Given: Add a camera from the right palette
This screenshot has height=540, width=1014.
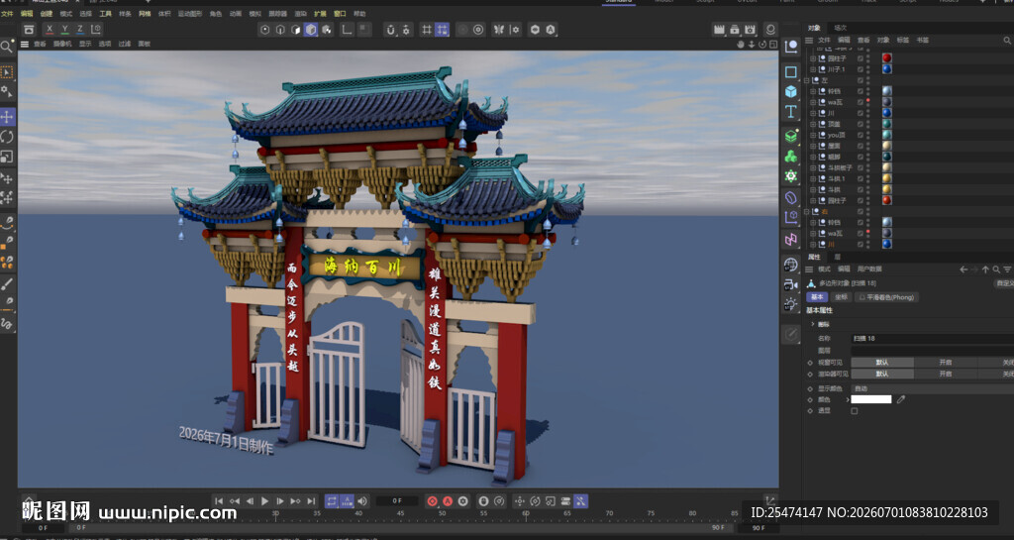Looking at the screenshot, I should pos(790,284).
